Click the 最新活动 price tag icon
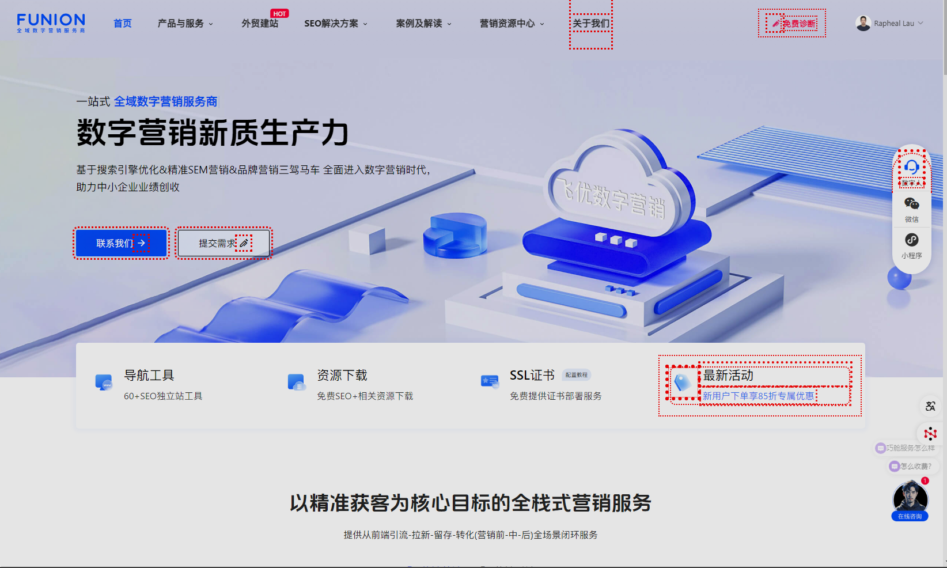Screen dimensions: 947x568 (683, 382)
